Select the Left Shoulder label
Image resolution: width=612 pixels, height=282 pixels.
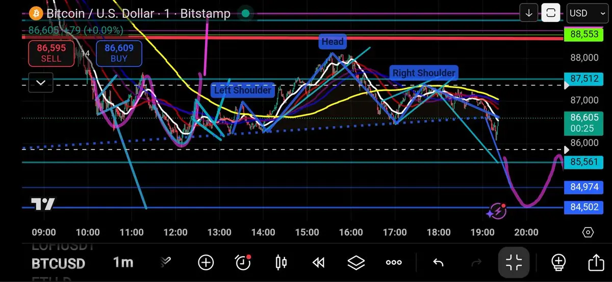243,91
